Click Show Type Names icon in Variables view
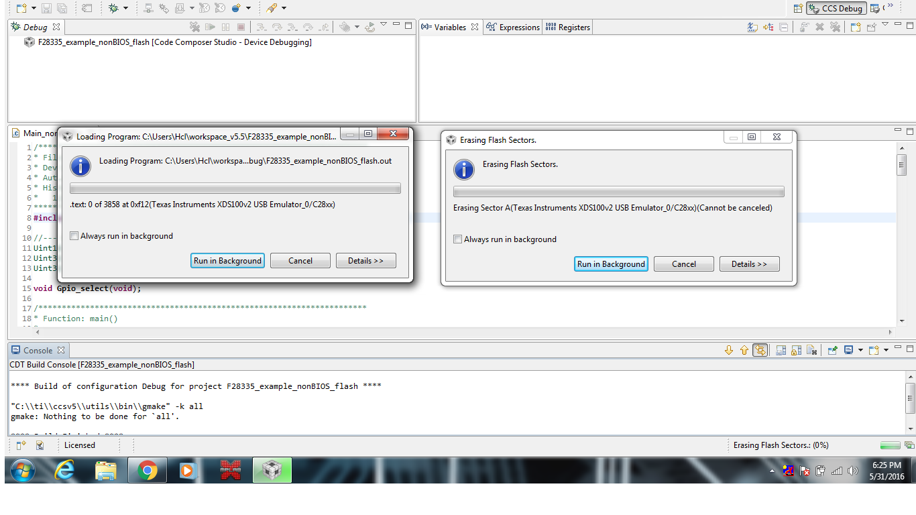Screen dimensions: 916x515 [x=753, y=27]
